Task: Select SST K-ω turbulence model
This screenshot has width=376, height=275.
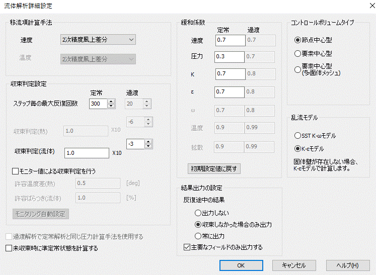Action: (297, 136)
